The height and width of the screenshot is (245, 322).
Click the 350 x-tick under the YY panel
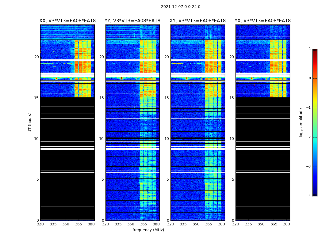pyautogui.click(x=131, y=224)
